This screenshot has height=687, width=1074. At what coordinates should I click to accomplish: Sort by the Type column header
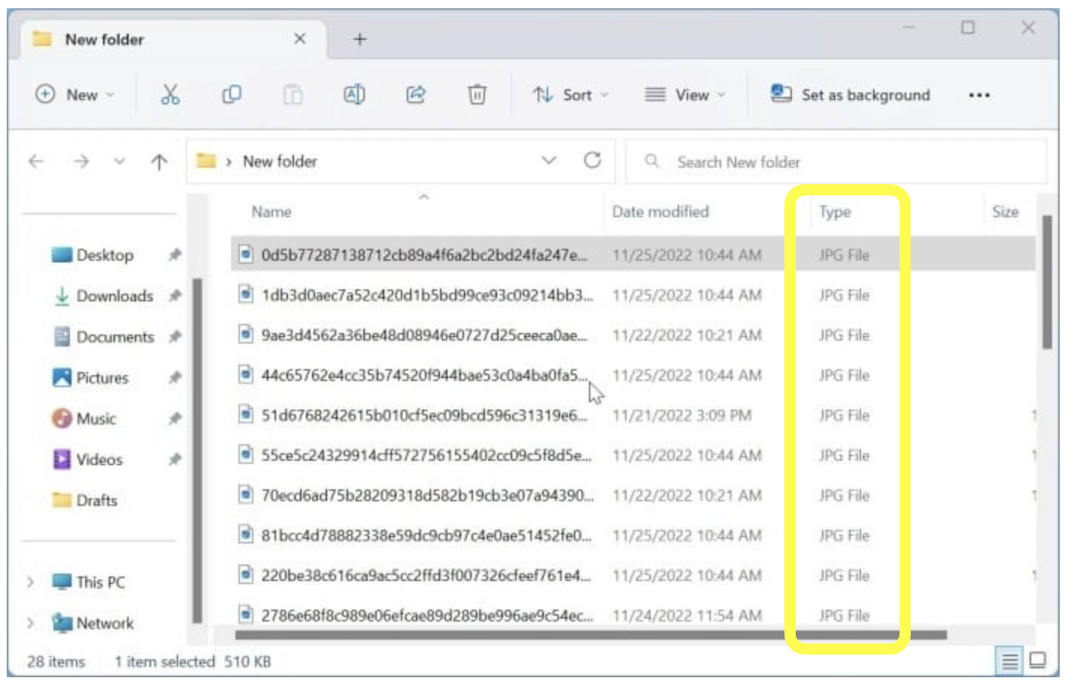click(x=835, y=212)
